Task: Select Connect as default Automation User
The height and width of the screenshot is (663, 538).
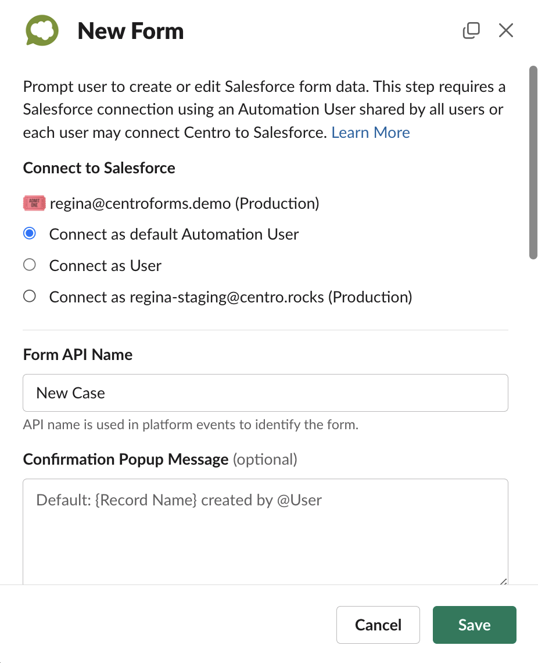Action: click(x=30, y=233)
